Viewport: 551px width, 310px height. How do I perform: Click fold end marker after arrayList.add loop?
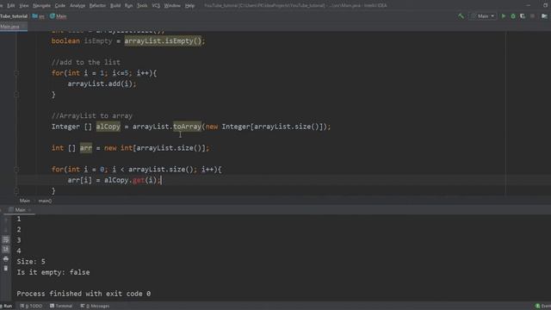[x=16, y=95]
